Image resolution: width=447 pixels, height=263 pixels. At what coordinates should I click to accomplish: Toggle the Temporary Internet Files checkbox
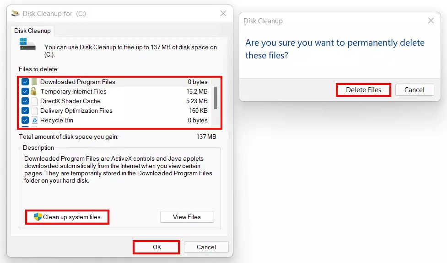(25, 91)
